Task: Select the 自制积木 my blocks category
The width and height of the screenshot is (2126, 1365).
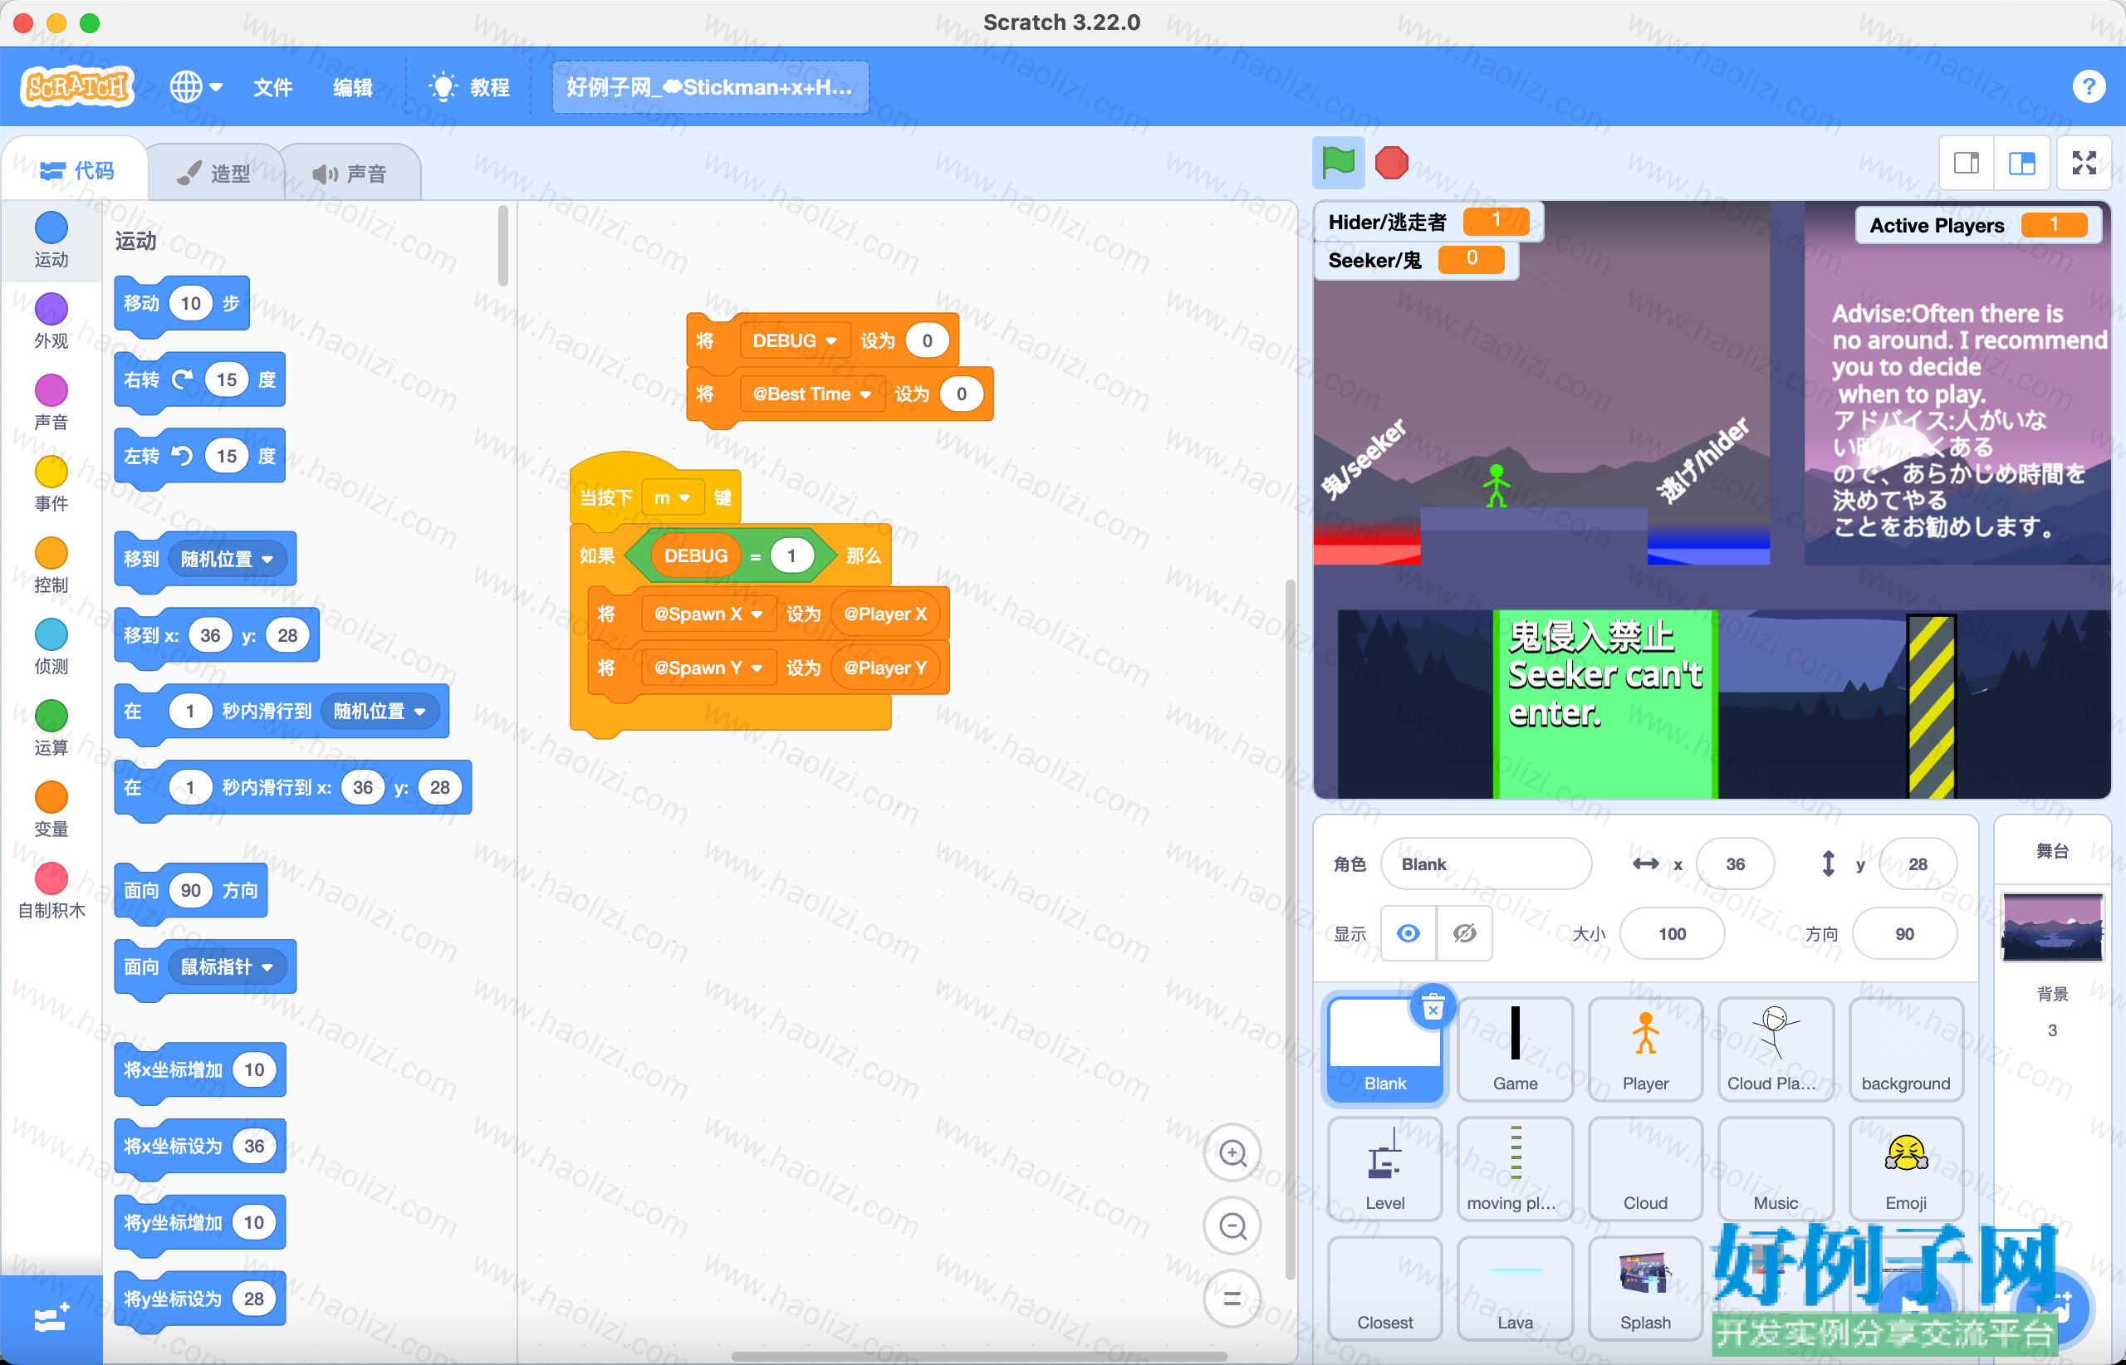Action: click(51, 893)
